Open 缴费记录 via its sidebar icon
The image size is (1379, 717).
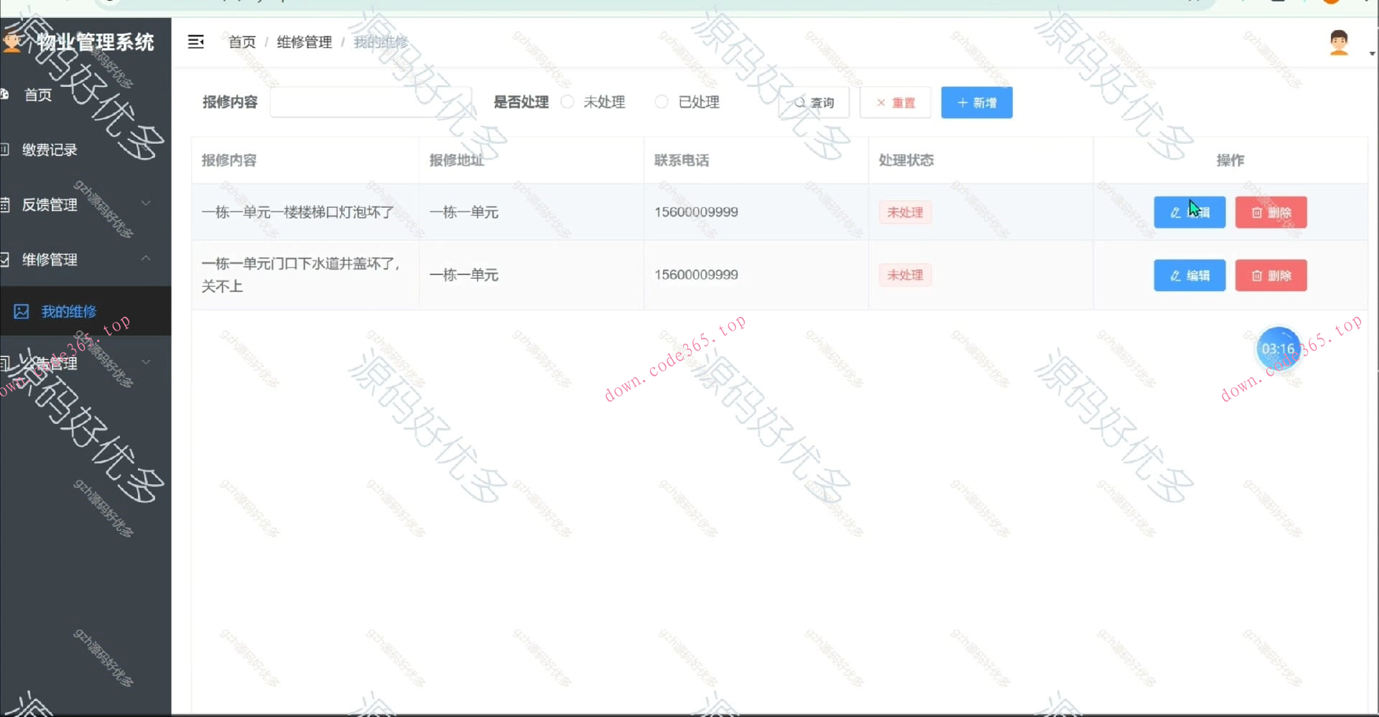(x=4, y=149)
